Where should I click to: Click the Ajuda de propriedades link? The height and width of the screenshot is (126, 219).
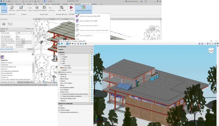pos(7,49)
